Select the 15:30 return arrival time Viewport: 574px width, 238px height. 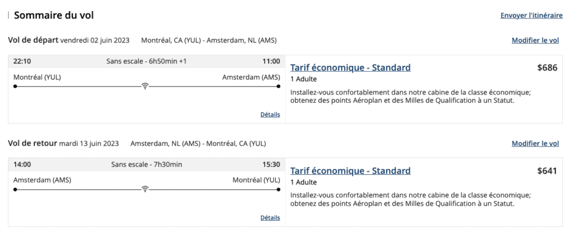pyautogui.click(x=271, y=164)
